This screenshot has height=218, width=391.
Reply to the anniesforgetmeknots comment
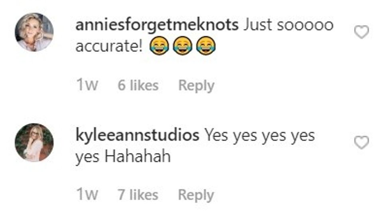(196, 85)
